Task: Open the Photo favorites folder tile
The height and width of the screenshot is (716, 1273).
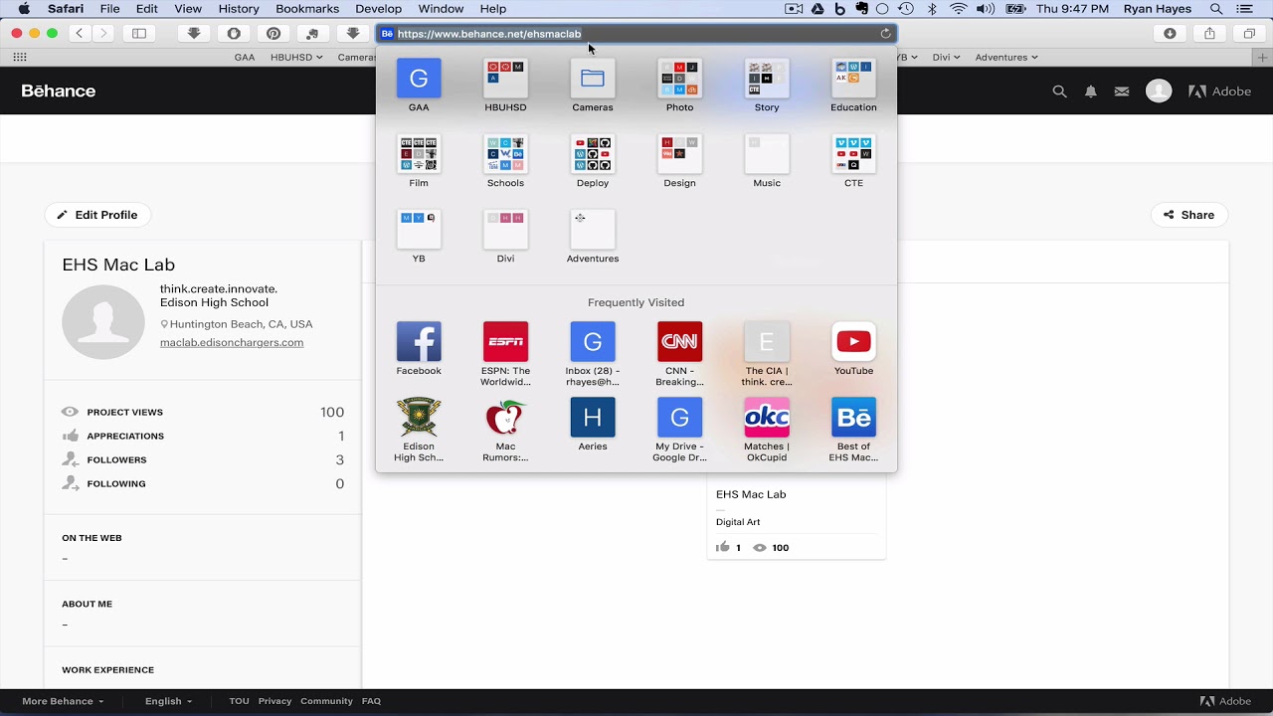Action: [679, 79]
